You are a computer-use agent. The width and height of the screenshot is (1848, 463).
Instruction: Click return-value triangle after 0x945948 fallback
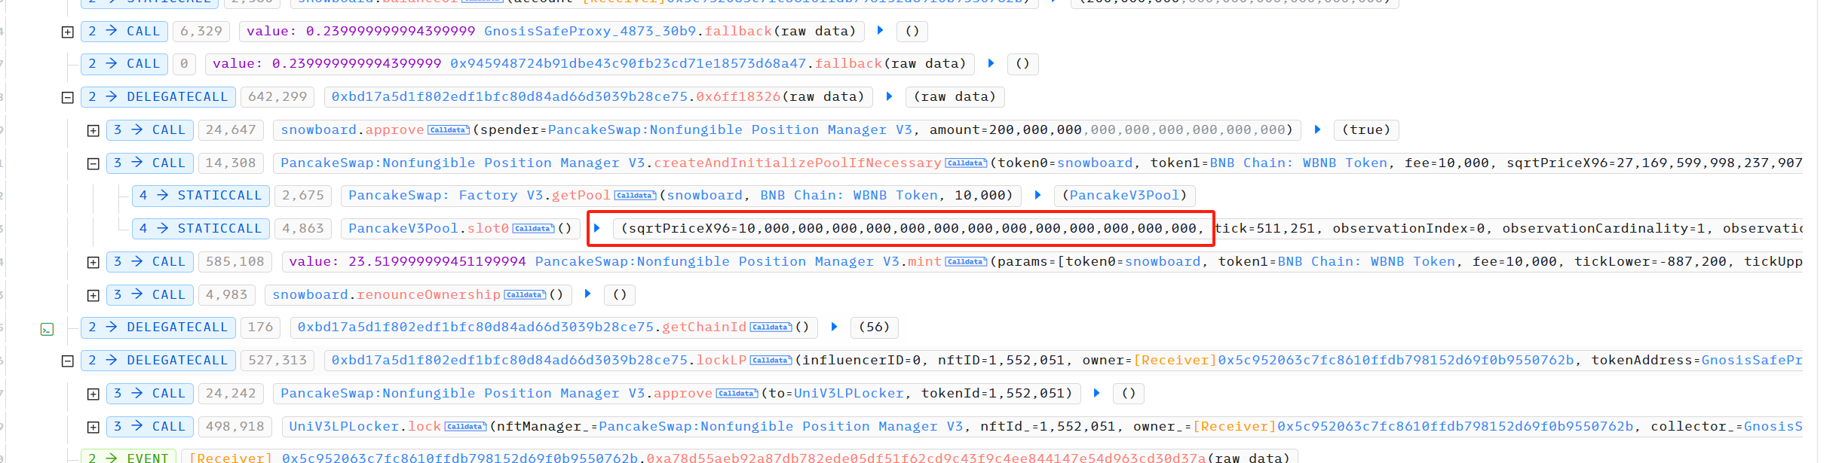click(x=991, y=63)
